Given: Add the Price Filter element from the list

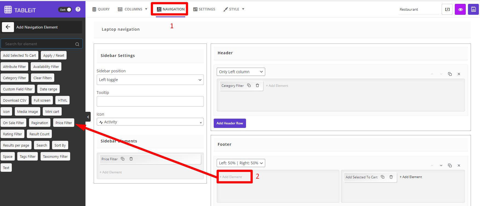Looking at the screenshot, I should [x=64, y=123].
